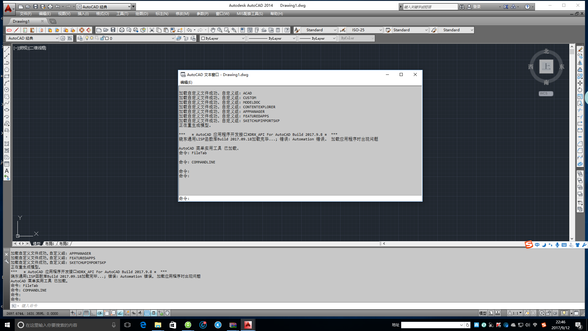
Task: Click the Zoom Realtime magnifier icon
Action: [x=220, y=30]
